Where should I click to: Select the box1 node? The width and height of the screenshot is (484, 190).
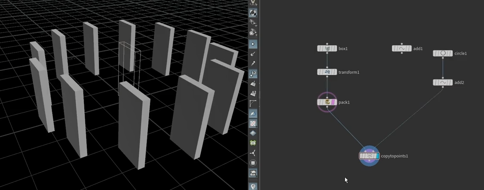[x=327, y=49]
